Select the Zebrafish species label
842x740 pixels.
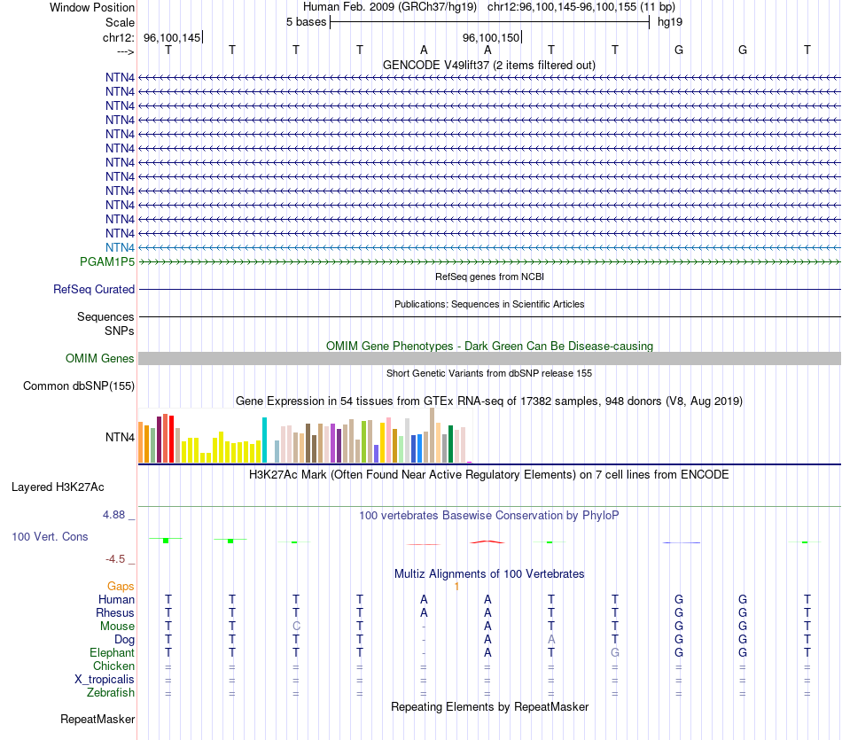coord(111,692)
